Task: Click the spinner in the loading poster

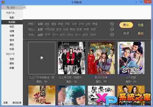Action: point(42,58)
